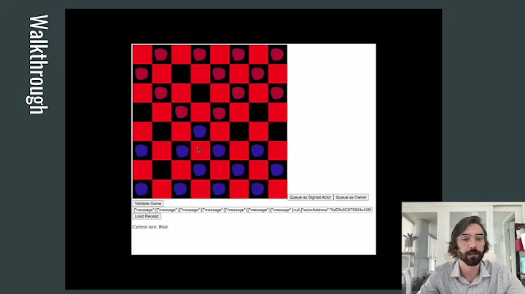The image size is (525, 294).
Task: Select blue piece in seventh row, sixth column
Action: click(x=238, y=170)
